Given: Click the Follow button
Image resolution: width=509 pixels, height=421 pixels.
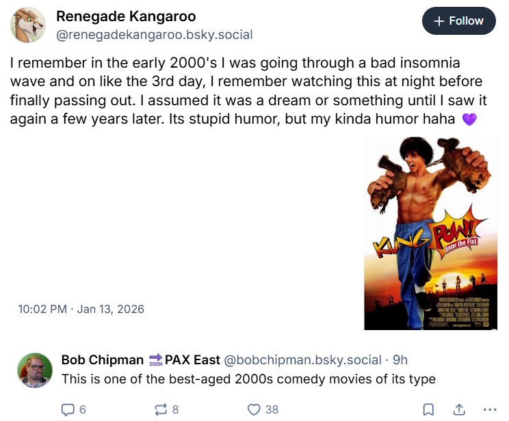Looking at the screenshot, I should (458, 21).
